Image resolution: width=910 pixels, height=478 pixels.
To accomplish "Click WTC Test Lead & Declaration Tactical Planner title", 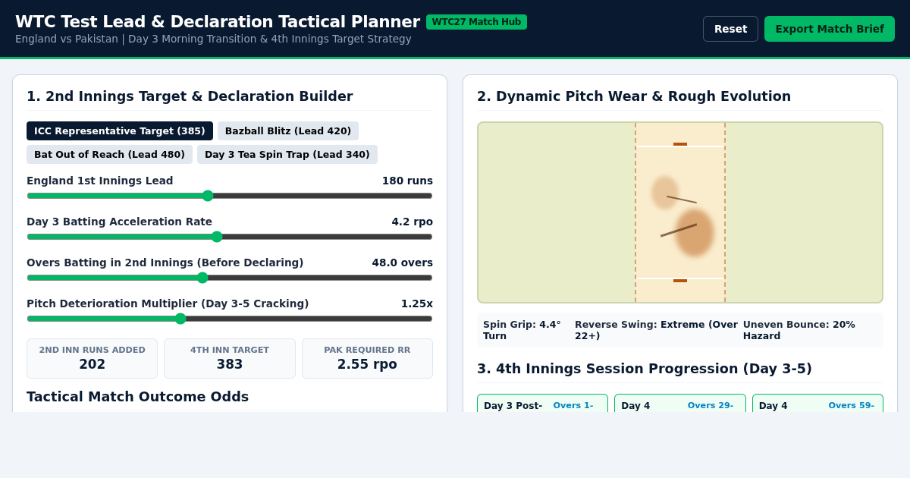I will click(x=218, y=22).
